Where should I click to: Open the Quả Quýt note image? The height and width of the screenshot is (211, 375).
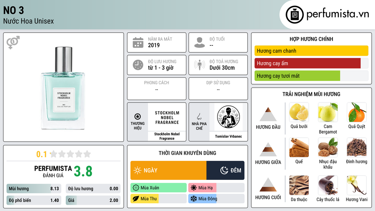[x=357, y=112]
